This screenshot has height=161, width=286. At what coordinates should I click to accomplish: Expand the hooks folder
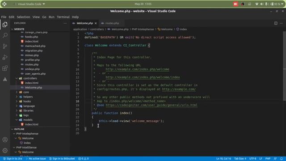point(17,102)
